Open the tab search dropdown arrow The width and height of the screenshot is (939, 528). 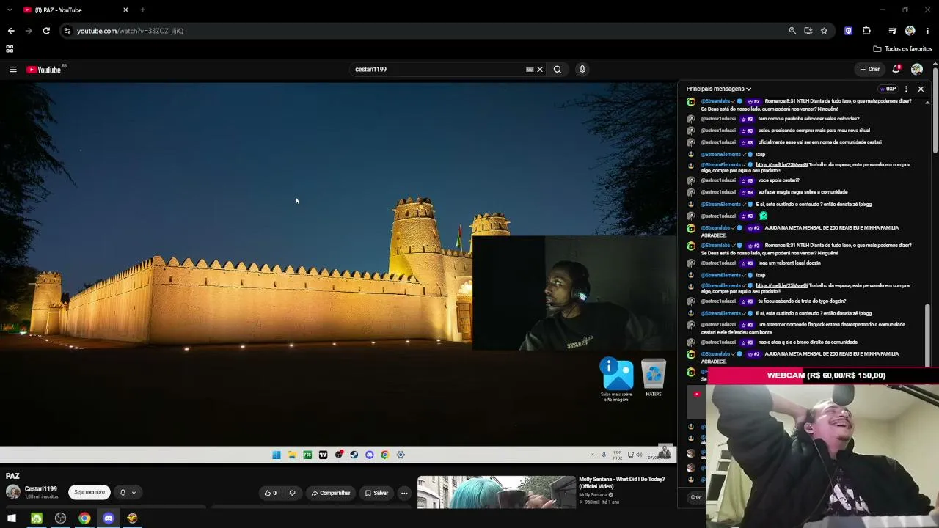click(11, 10)
